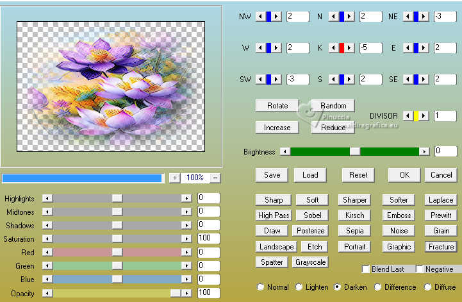Click the Random button
This screenshot has height=302, width=462.
[333, 106]
